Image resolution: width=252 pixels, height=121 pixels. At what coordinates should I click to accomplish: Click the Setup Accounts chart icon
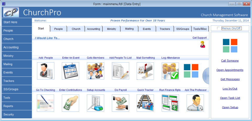(x=96, y=103)
